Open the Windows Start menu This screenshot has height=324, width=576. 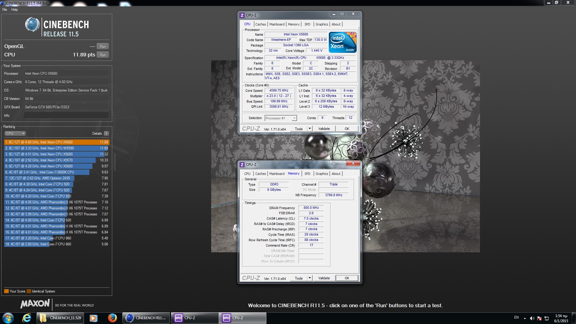(x=8, y=318)
